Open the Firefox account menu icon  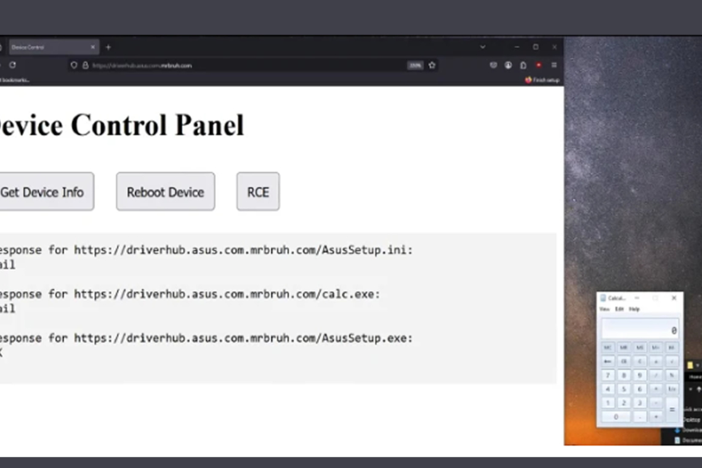click(508, 65)
